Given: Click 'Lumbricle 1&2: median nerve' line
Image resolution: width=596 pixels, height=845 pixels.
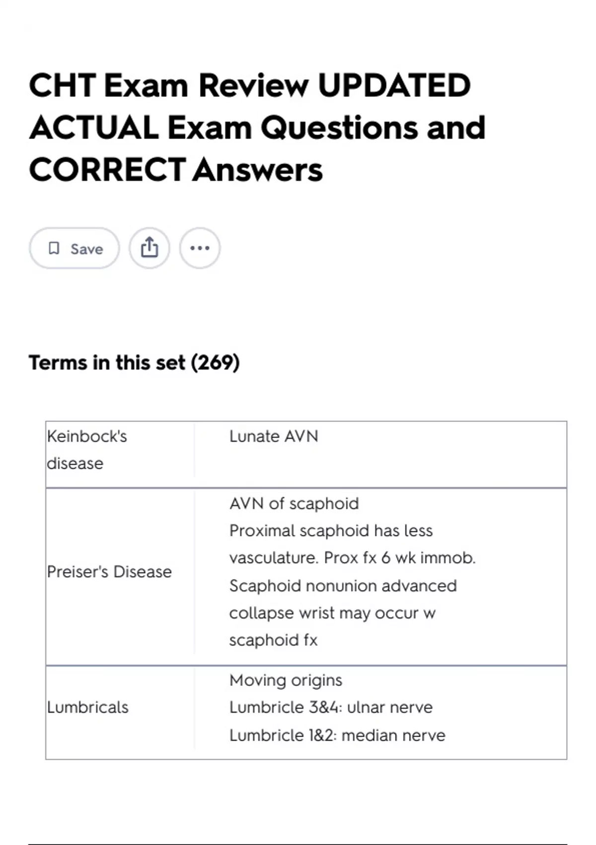Looking at the screenshot, I should pyautogui.click(x=337, y=735).
